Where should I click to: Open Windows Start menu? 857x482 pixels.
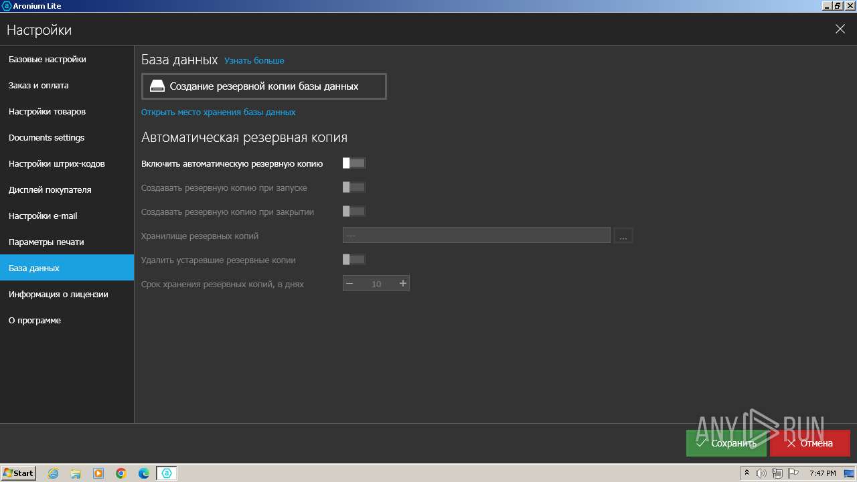[19, 473]
